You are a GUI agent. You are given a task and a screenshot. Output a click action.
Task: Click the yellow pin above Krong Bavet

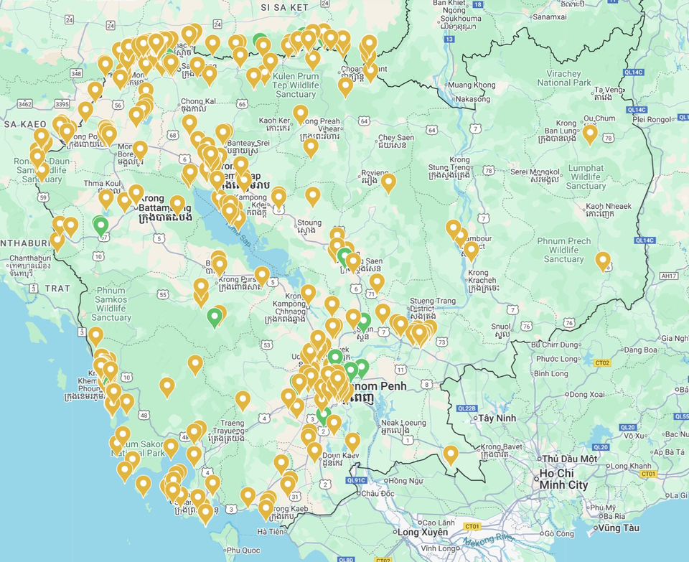pyautogui.click(x=451, y=454)
